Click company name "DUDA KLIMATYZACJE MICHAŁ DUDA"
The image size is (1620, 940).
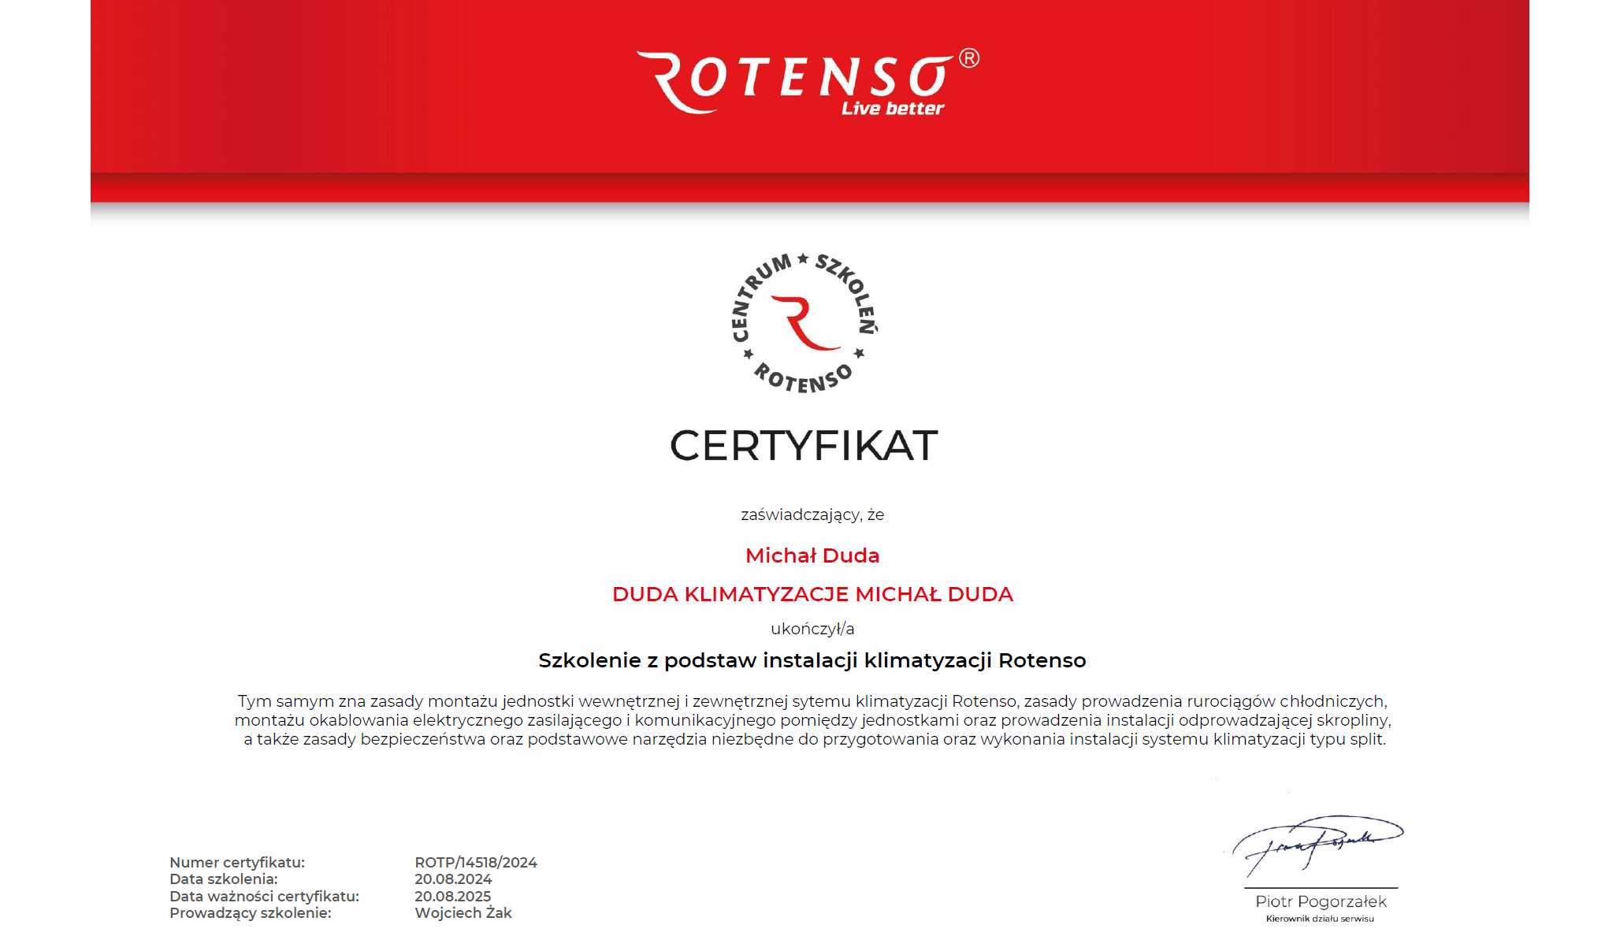(x=812, y=594)
